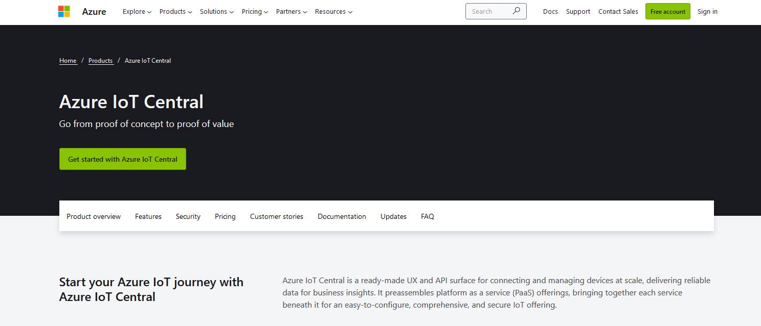Select the Updates tab

(x=393, y=216)
